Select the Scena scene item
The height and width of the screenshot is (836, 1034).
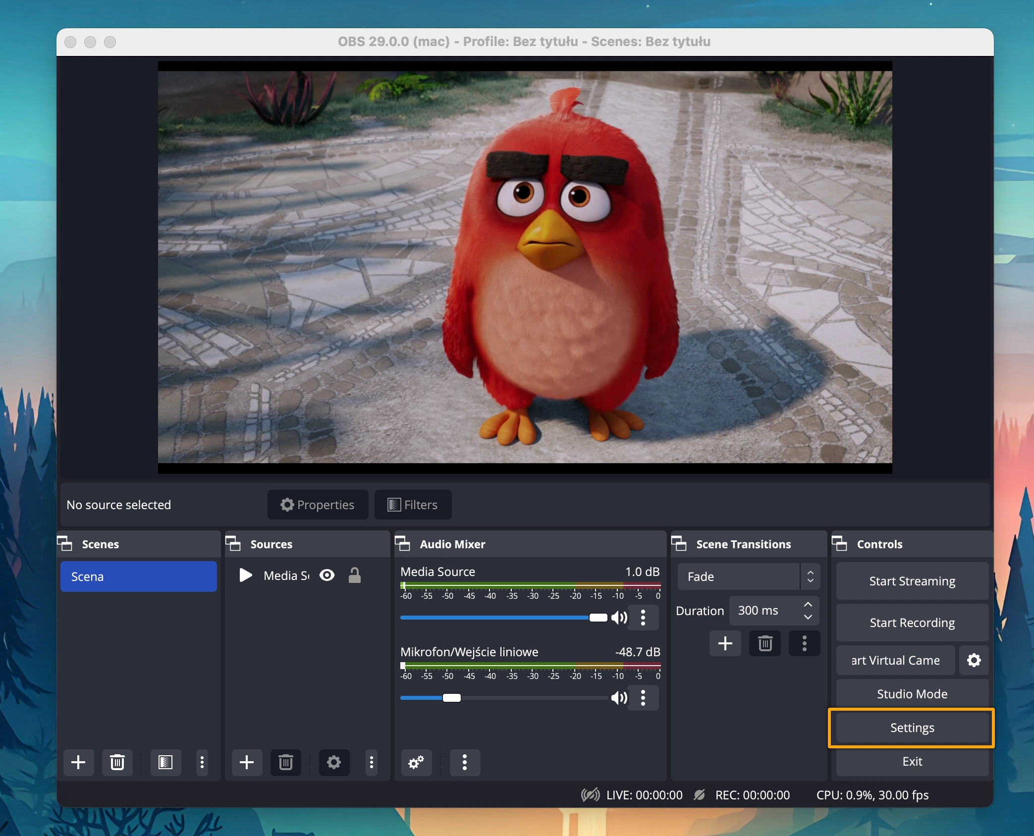click(x=138, y=576)
